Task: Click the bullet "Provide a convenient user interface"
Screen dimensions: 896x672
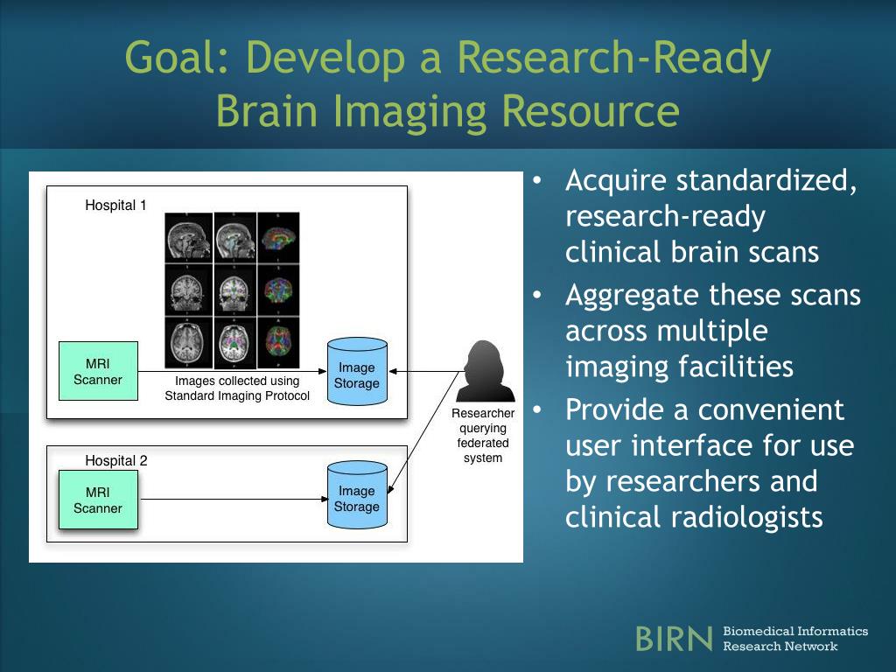Action: tap(709, 464)
